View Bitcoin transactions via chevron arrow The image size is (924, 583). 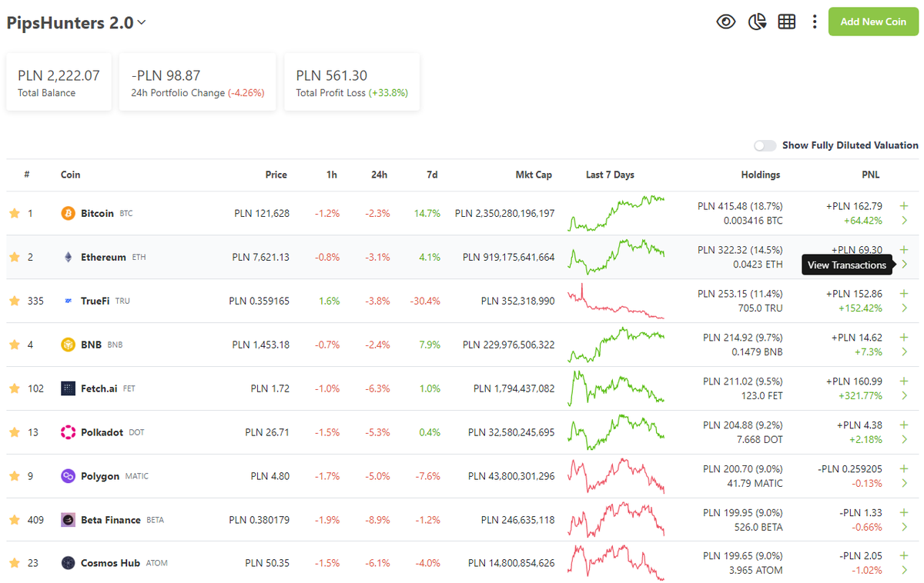[x=905, y=221]
